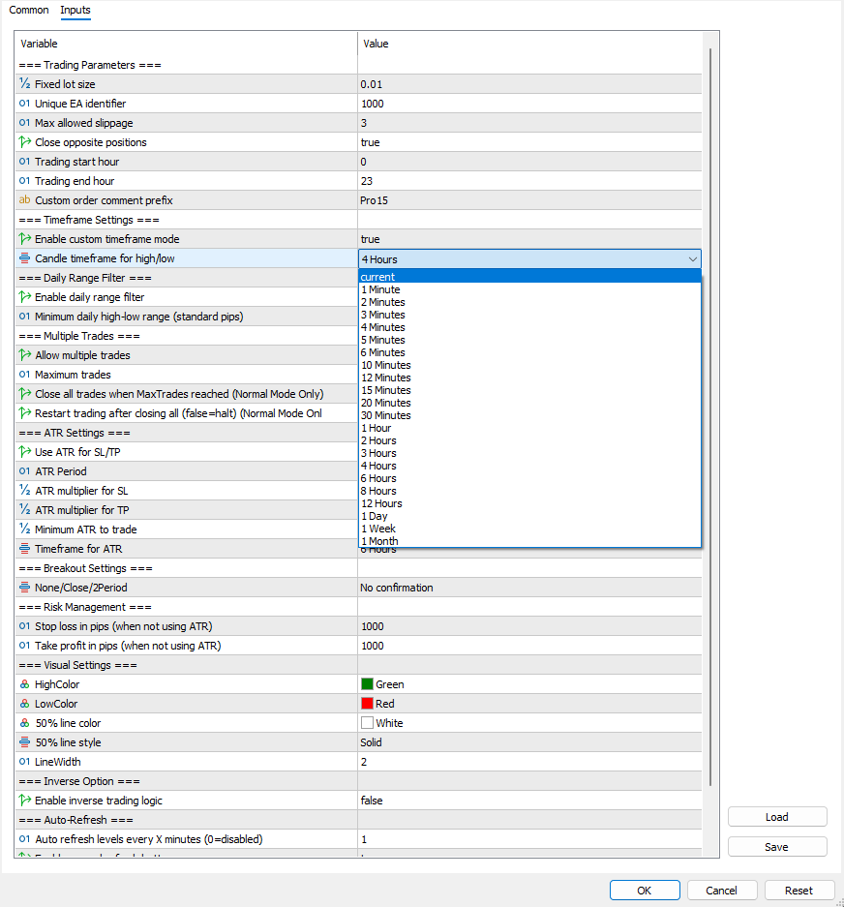
Task: Click the ATR Period integer icon
Action: 24,470
